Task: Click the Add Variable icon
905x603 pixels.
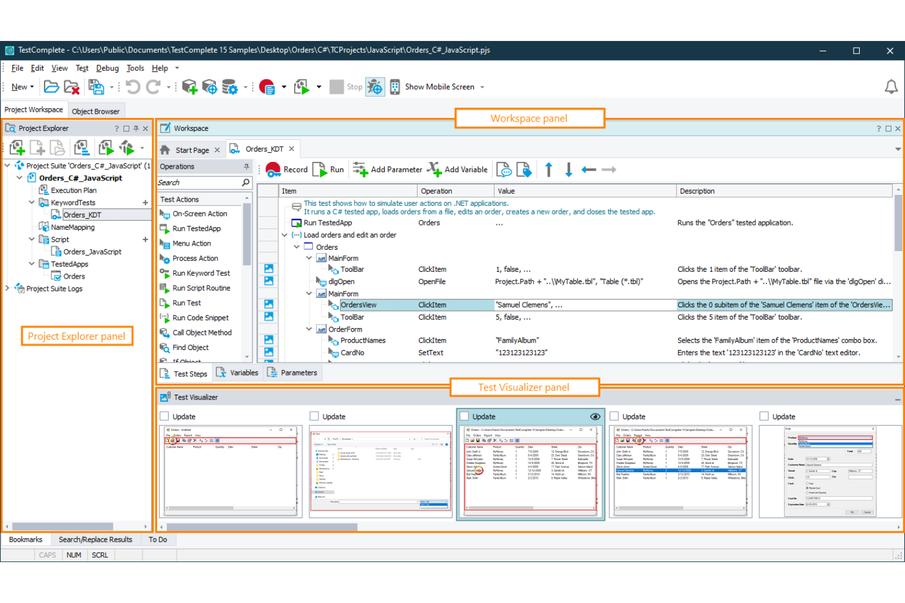Action: point(434,169)
